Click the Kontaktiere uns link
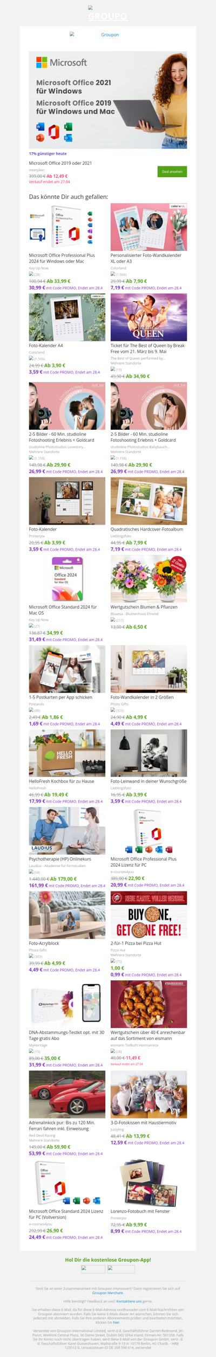The image size is (216, 1357). point(129,1301)
